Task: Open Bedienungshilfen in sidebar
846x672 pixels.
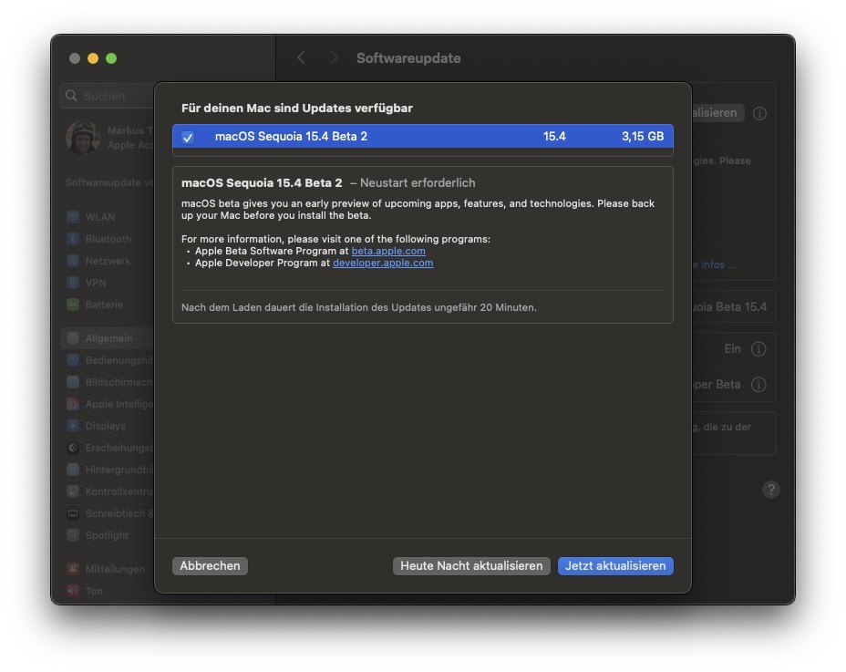Action: coord(108,360)
